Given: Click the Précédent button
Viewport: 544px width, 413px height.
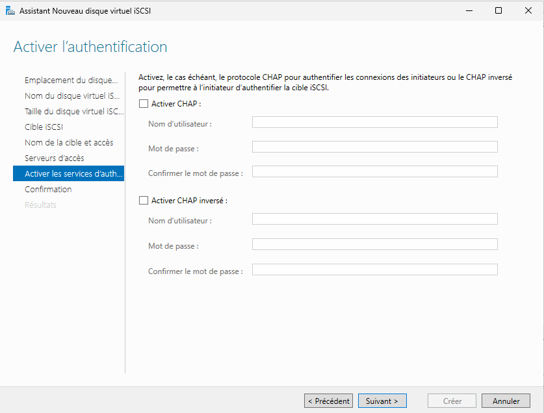Looking at the screenshot, I should click(x=328, y=401).
